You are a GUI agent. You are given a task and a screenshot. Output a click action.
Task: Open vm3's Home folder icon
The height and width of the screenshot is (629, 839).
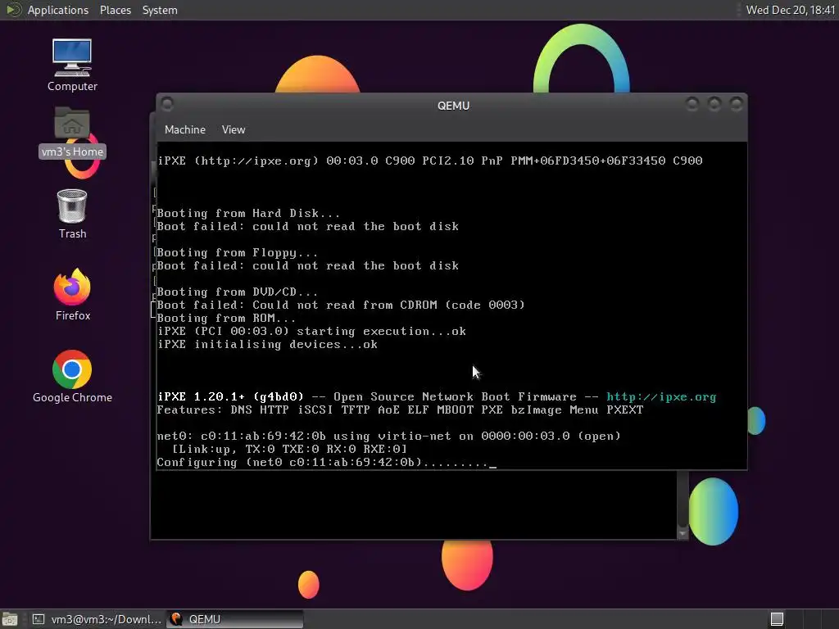(72, 132)
